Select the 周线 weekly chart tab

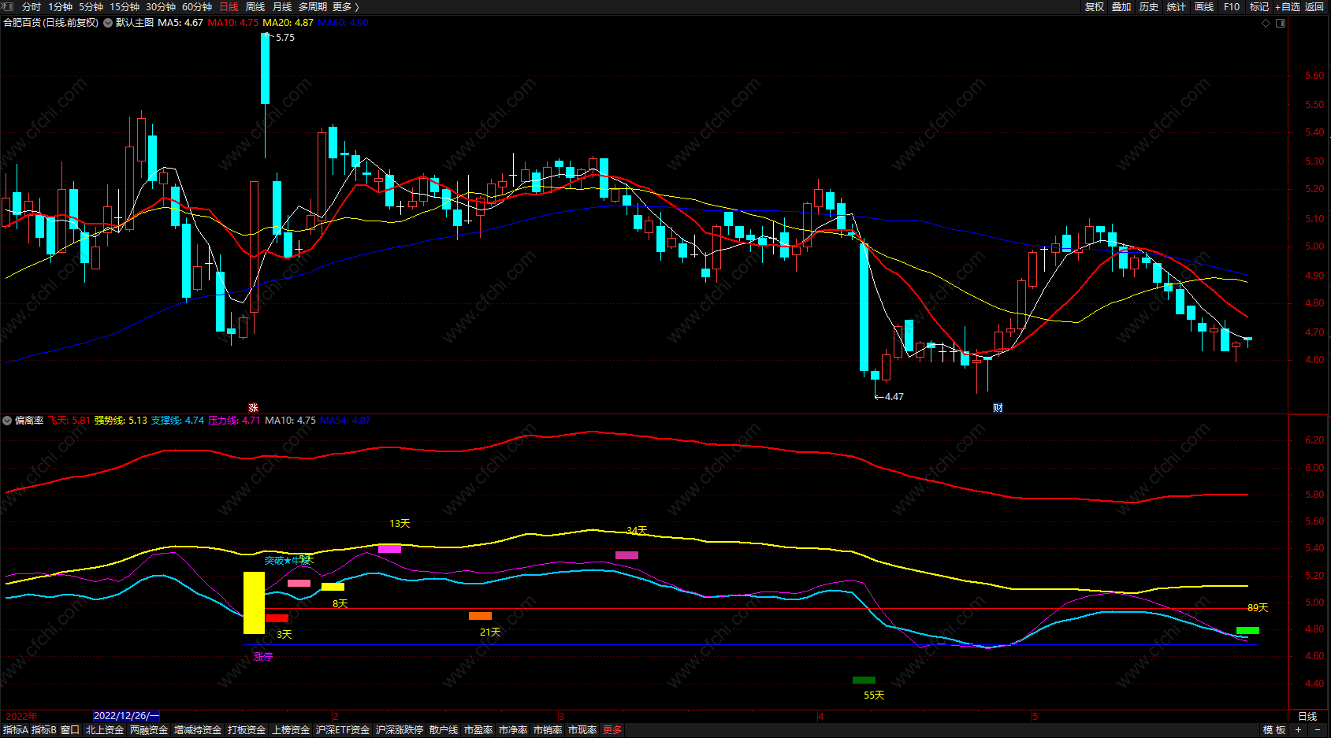(255, 6)
